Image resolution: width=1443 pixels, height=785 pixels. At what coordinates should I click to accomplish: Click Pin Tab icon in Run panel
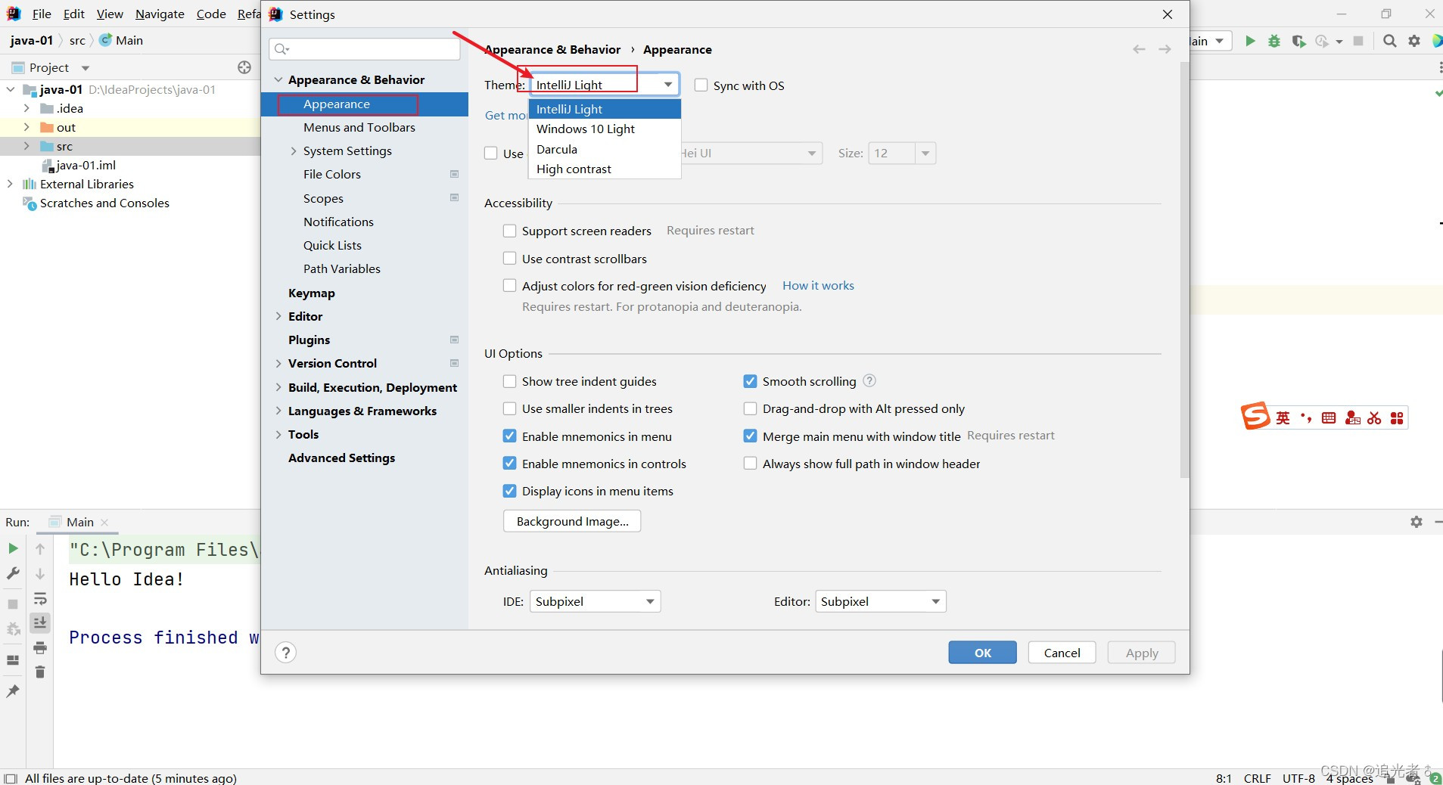click(x=13, y=690)
